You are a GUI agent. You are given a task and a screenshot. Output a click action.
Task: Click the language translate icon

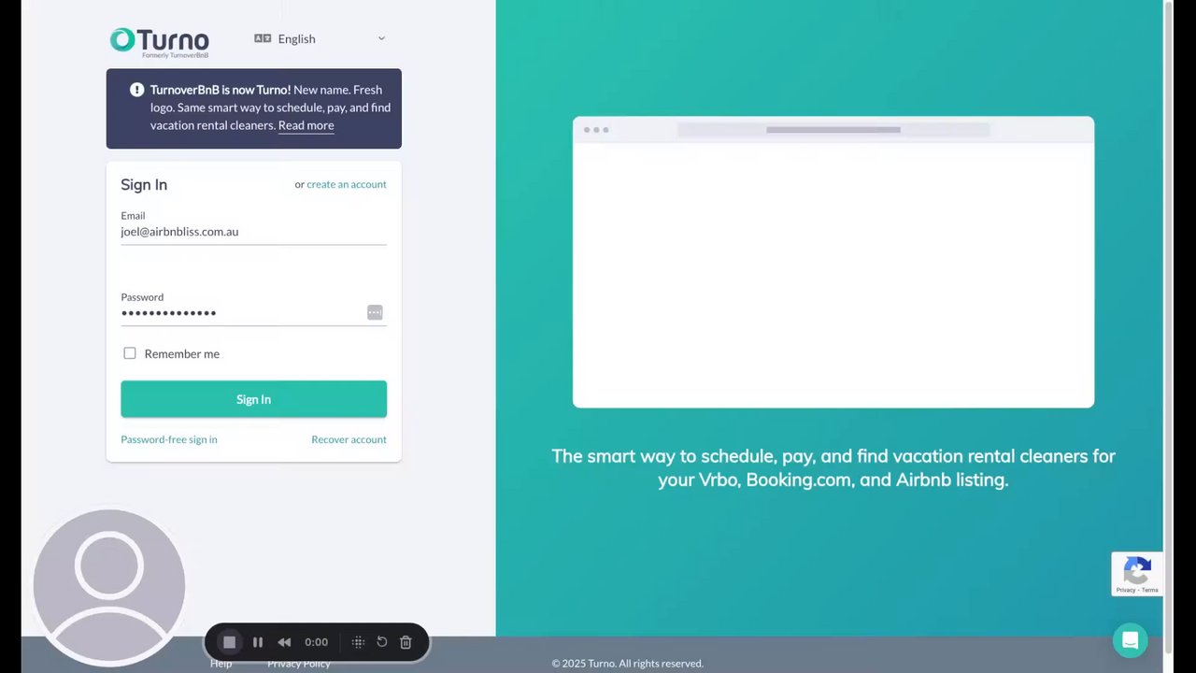click(x=263, y=38)
